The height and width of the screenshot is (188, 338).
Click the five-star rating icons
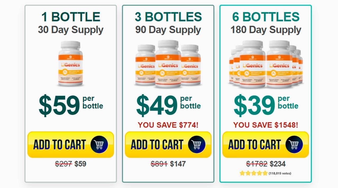point(253,173)
